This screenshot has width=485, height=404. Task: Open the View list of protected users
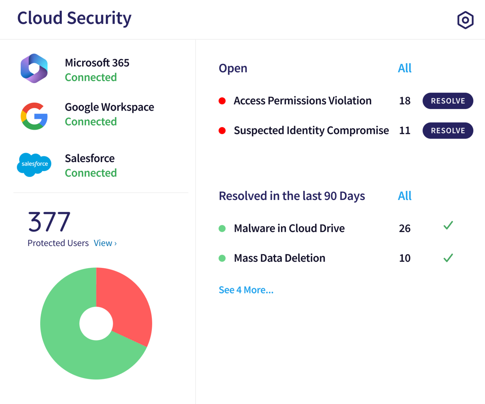click(105, 243)
